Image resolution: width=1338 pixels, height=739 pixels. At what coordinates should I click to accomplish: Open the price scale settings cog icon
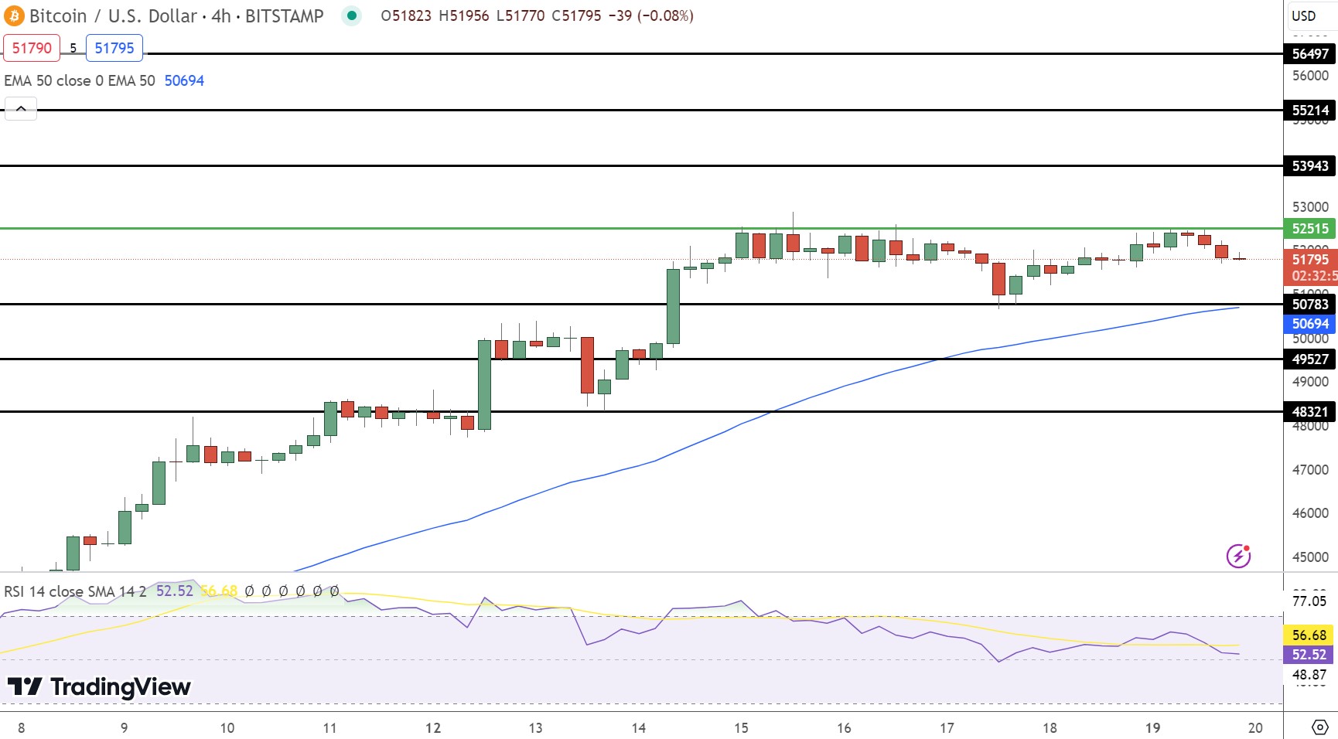[1319, 727]
